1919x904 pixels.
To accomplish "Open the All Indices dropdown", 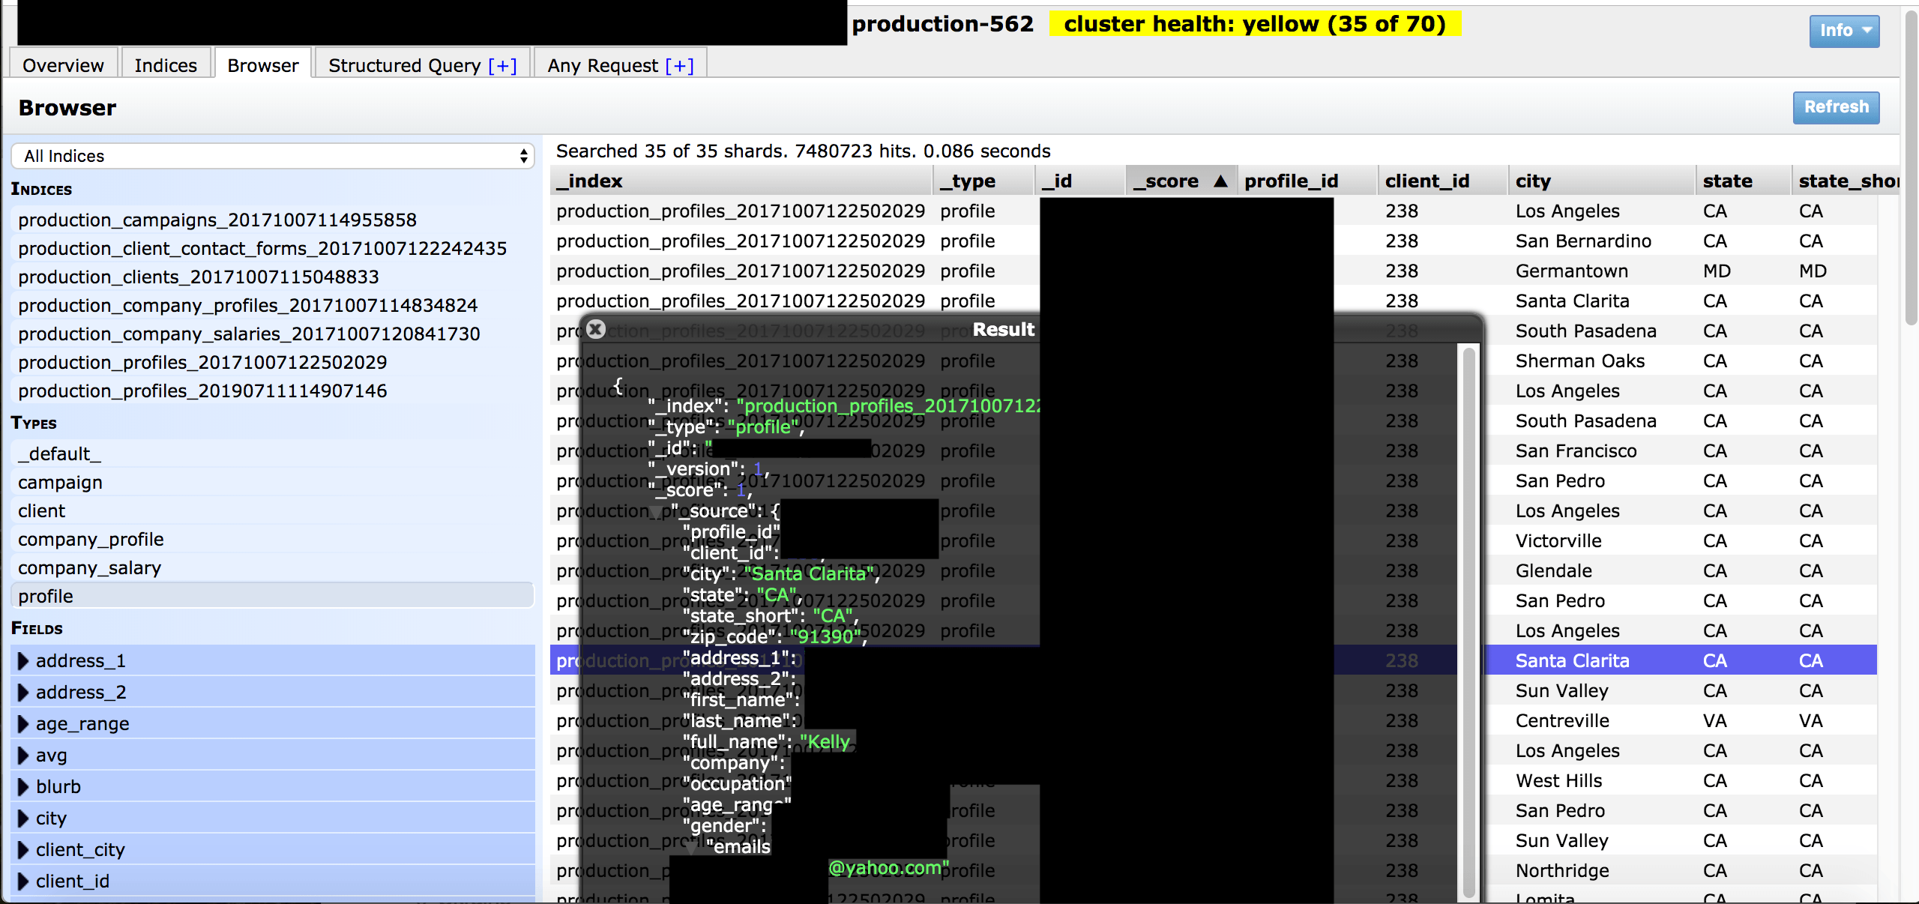I will point(273,156).
